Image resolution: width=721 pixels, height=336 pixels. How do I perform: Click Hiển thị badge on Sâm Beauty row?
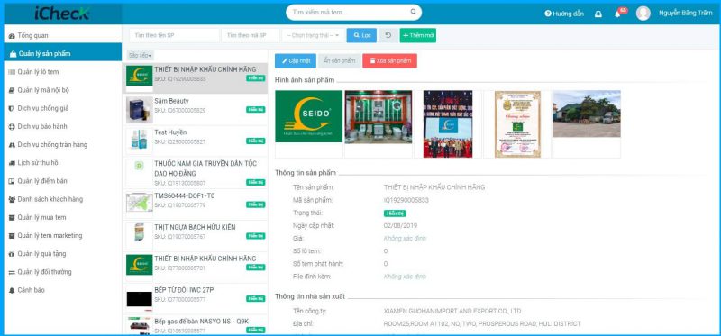[256, 109]
